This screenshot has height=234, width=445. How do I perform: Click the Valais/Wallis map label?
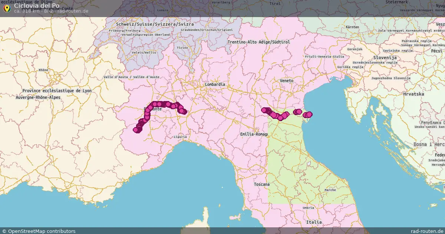pyautogui.click(x=144, y=53)
